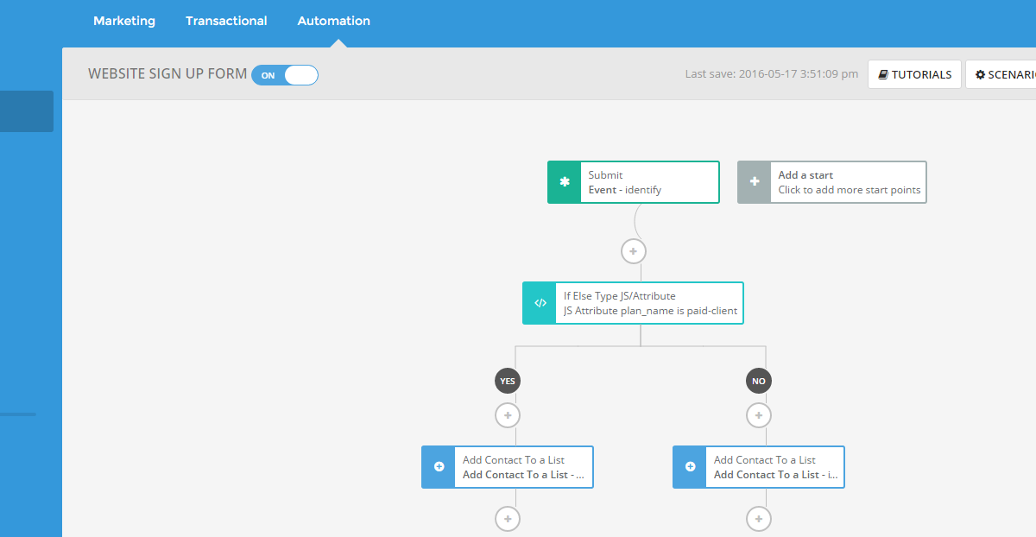
Task: Click the Add a start plus icon
Action: pyautogui.click(x=755, y=182)
